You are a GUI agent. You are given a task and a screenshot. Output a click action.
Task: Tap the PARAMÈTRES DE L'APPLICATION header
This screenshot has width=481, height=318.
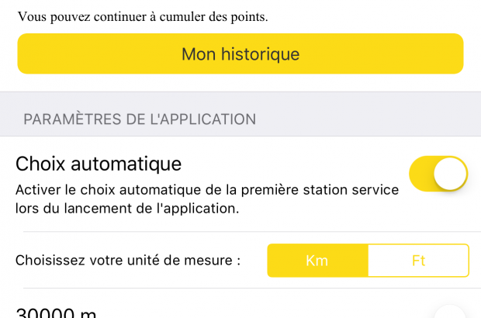[x=140, y=119]
